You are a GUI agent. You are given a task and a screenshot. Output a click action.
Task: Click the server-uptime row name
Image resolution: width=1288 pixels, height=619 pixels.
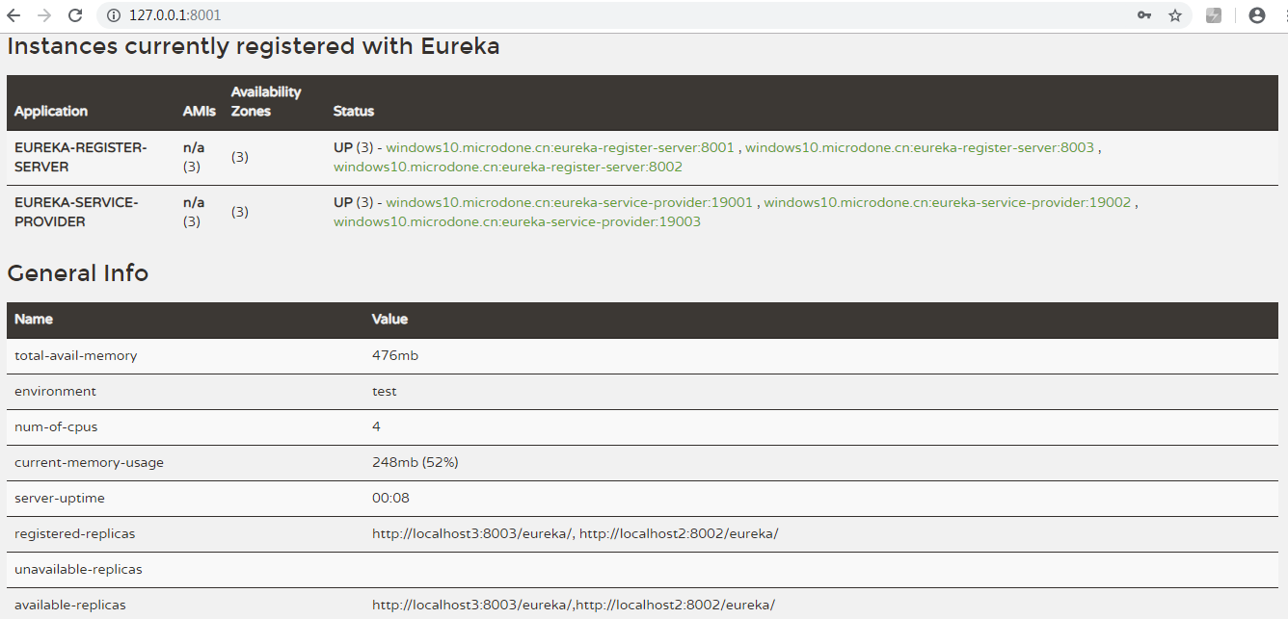[x=60, y=498]
